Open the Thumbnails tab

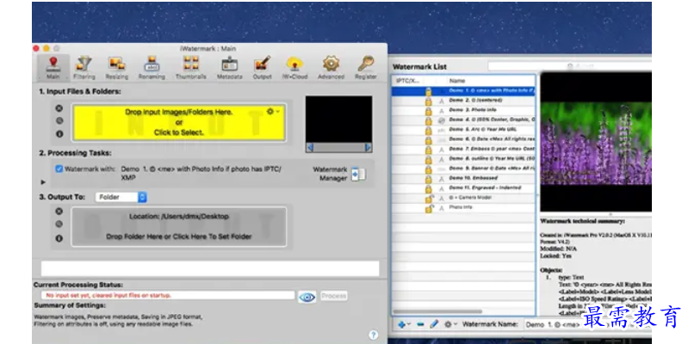point(190,68)
